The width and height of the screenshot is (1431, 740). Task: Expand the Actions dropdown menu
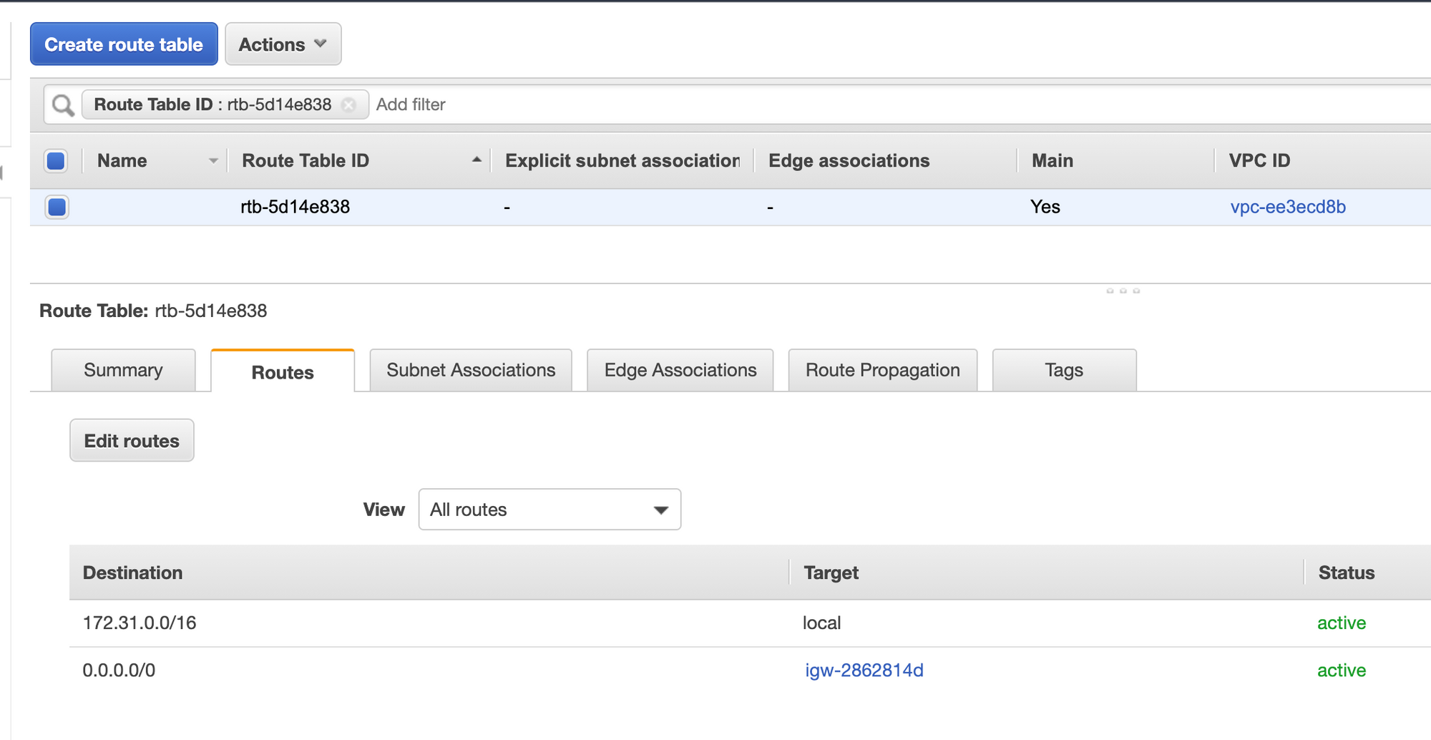coord(283,44)
